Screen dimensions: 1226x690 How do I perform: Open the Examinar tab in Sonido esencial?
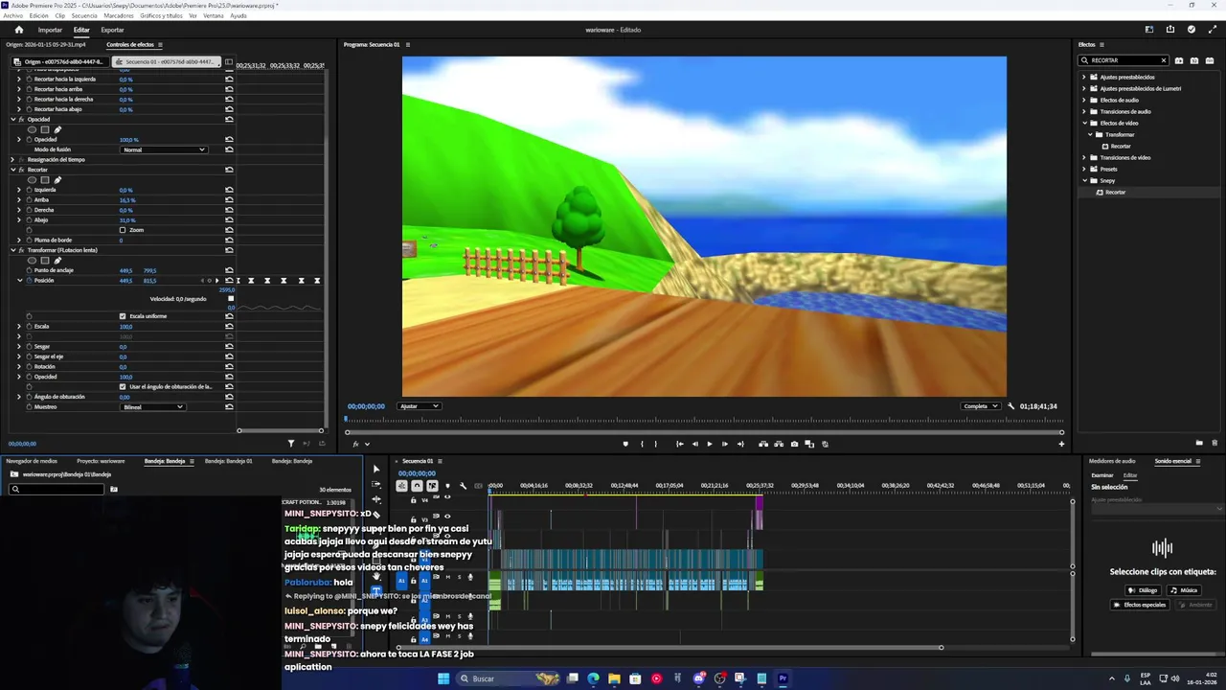(x=1102, y=475)
